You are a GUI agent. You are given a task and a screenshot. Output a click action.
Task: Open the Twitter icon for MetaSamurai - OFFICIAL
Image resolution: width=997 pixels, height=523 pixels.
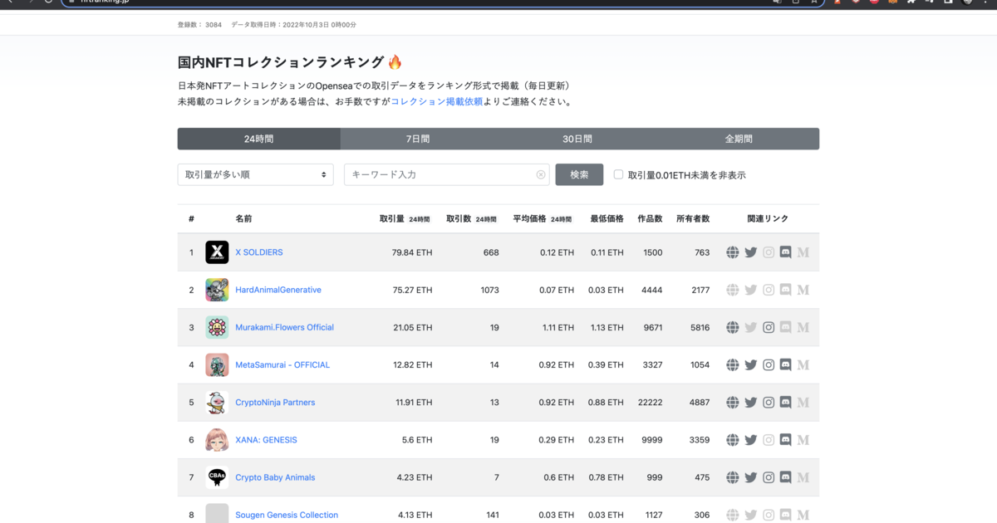[x=750, y=364]
